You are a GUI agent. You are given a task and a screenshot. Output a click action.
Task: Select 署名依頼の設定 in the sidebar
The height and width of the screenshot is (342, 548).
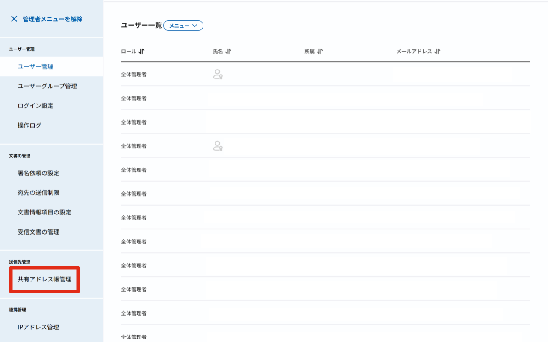tap(38, 173)
